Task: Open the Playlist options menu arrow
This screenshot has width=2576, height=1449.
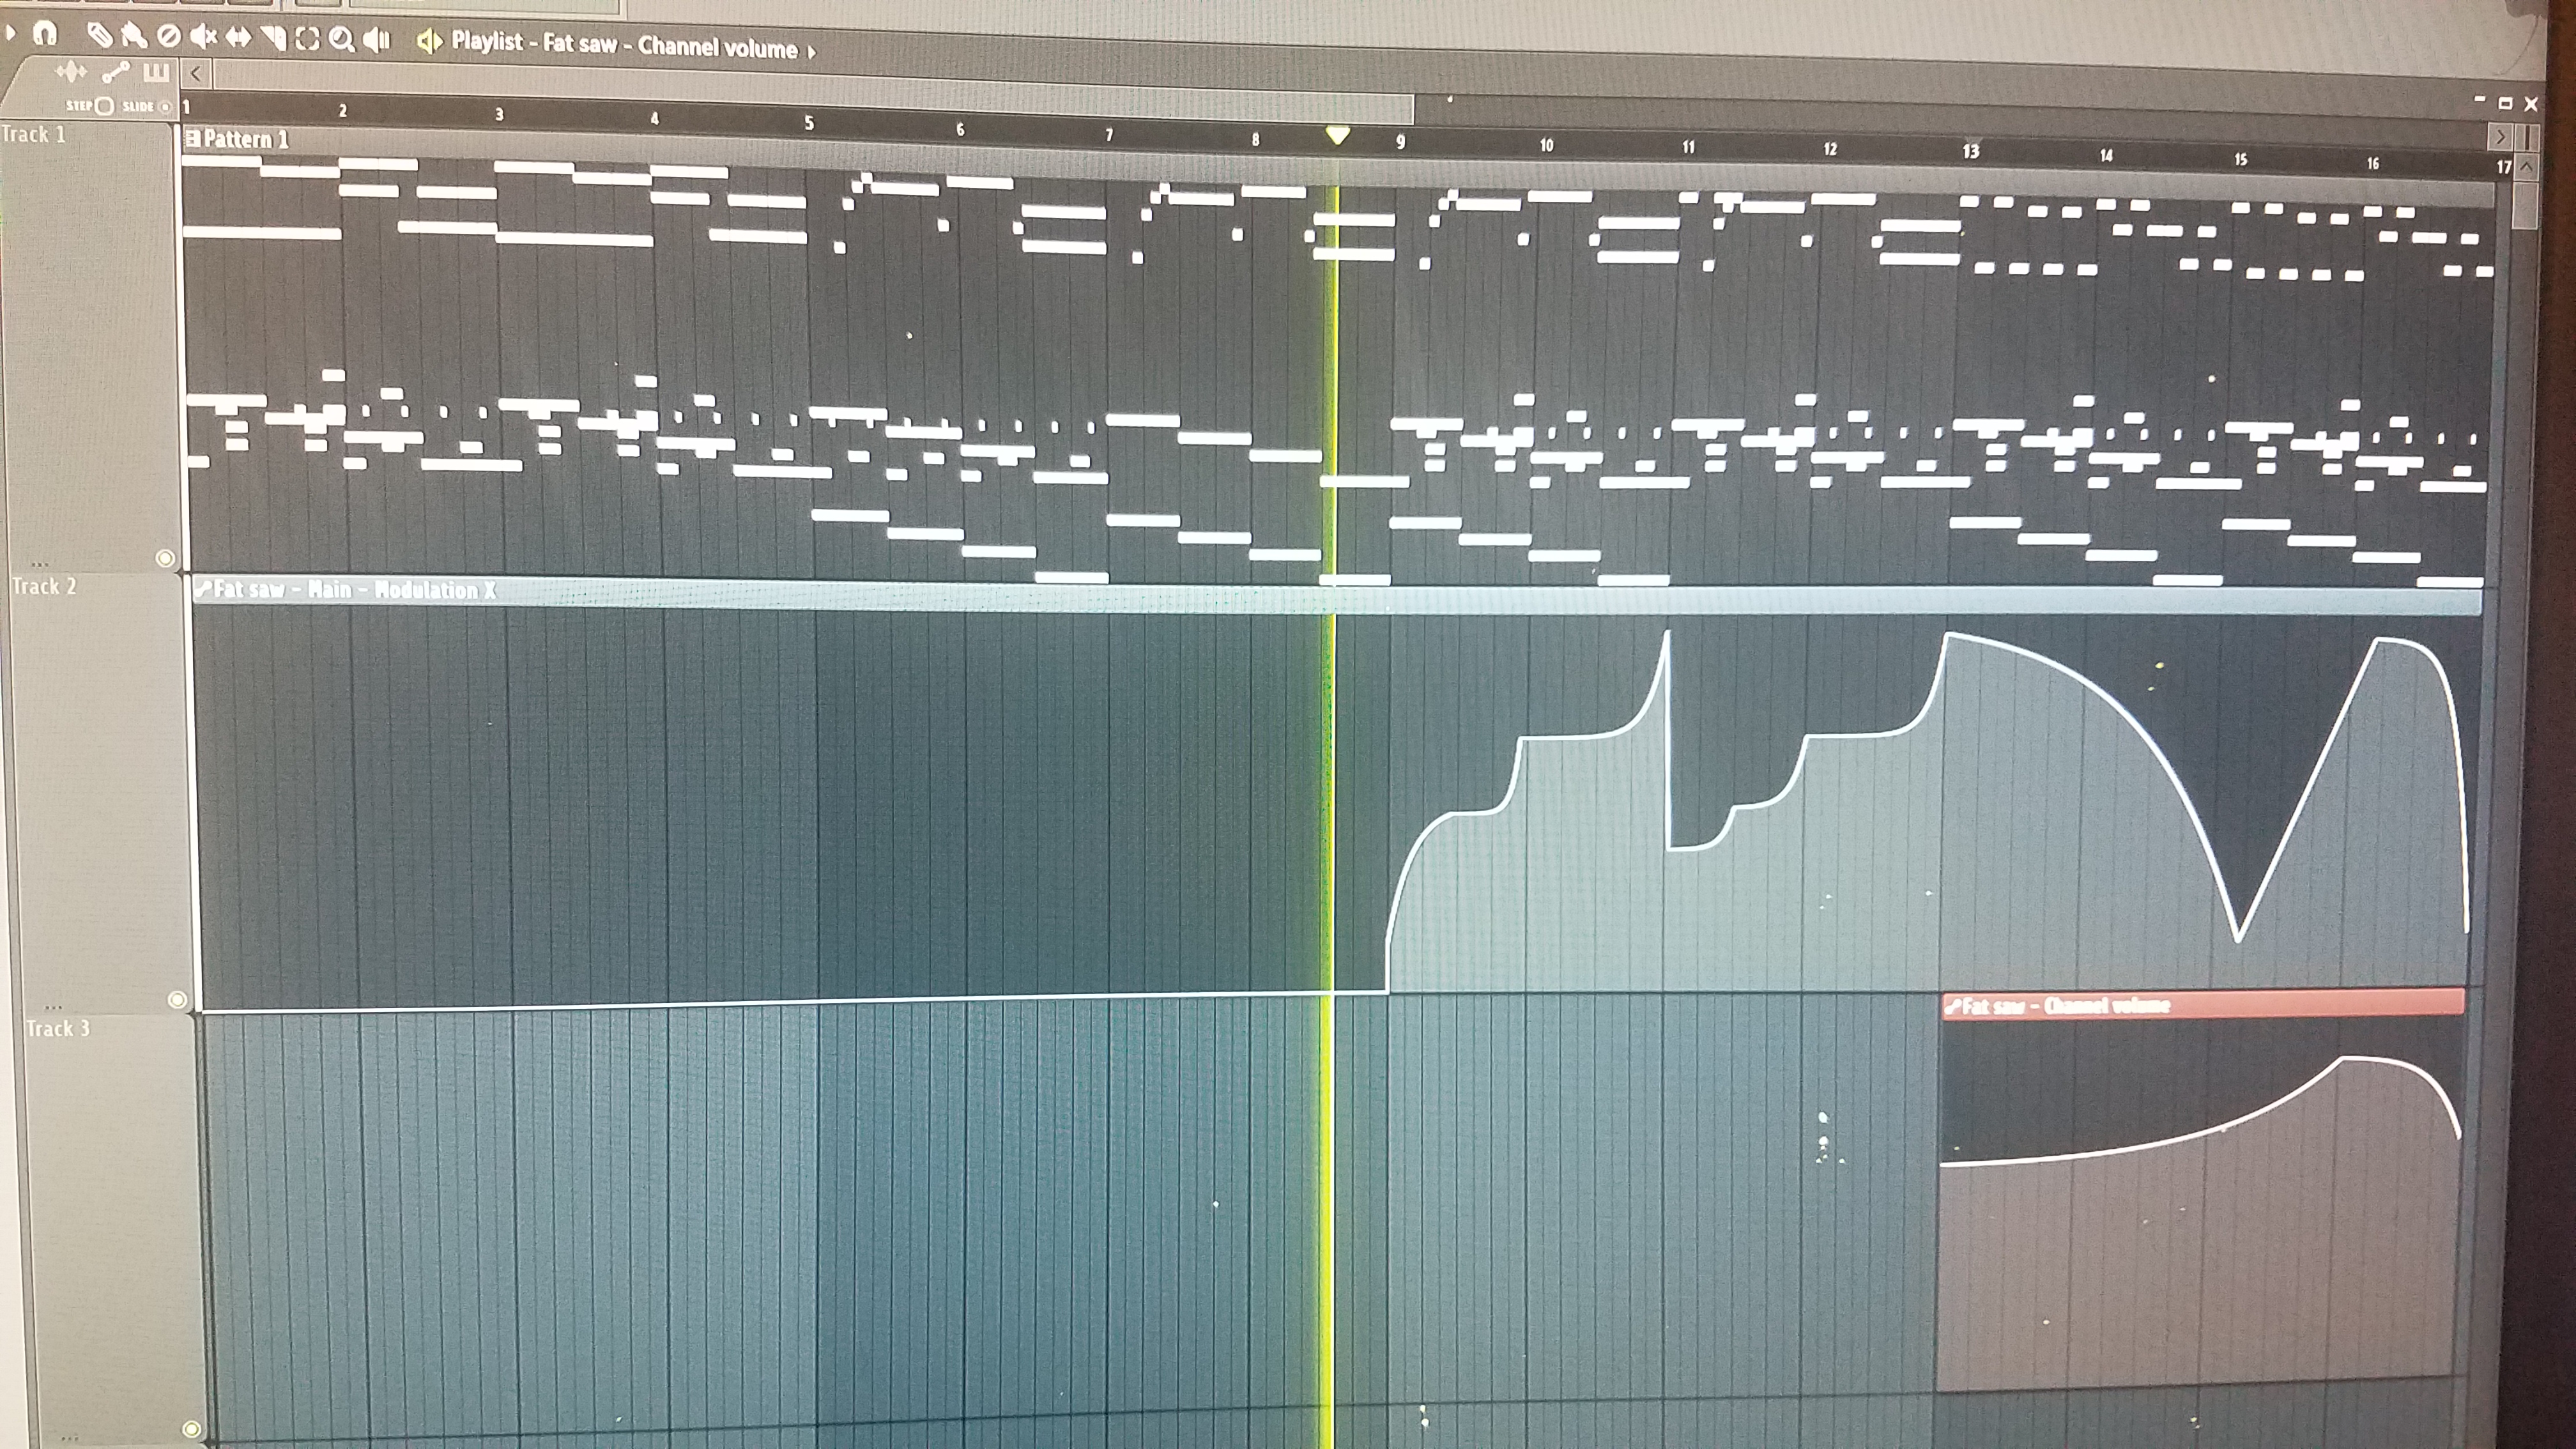Action: pyautogui.click(x=11, y=33)
